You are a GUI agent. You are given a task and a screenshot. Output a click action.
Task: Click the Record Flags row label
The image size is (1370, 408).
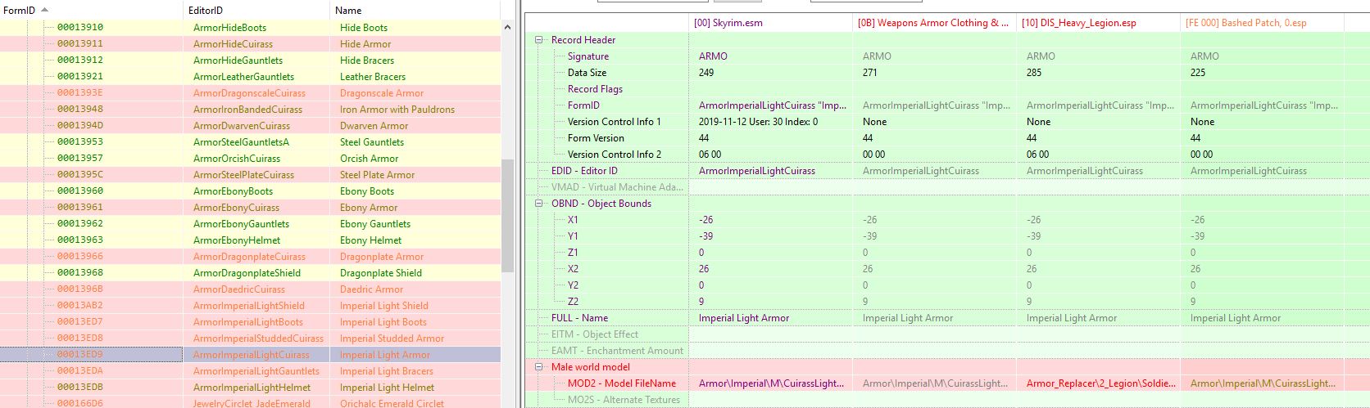[595, 89]
